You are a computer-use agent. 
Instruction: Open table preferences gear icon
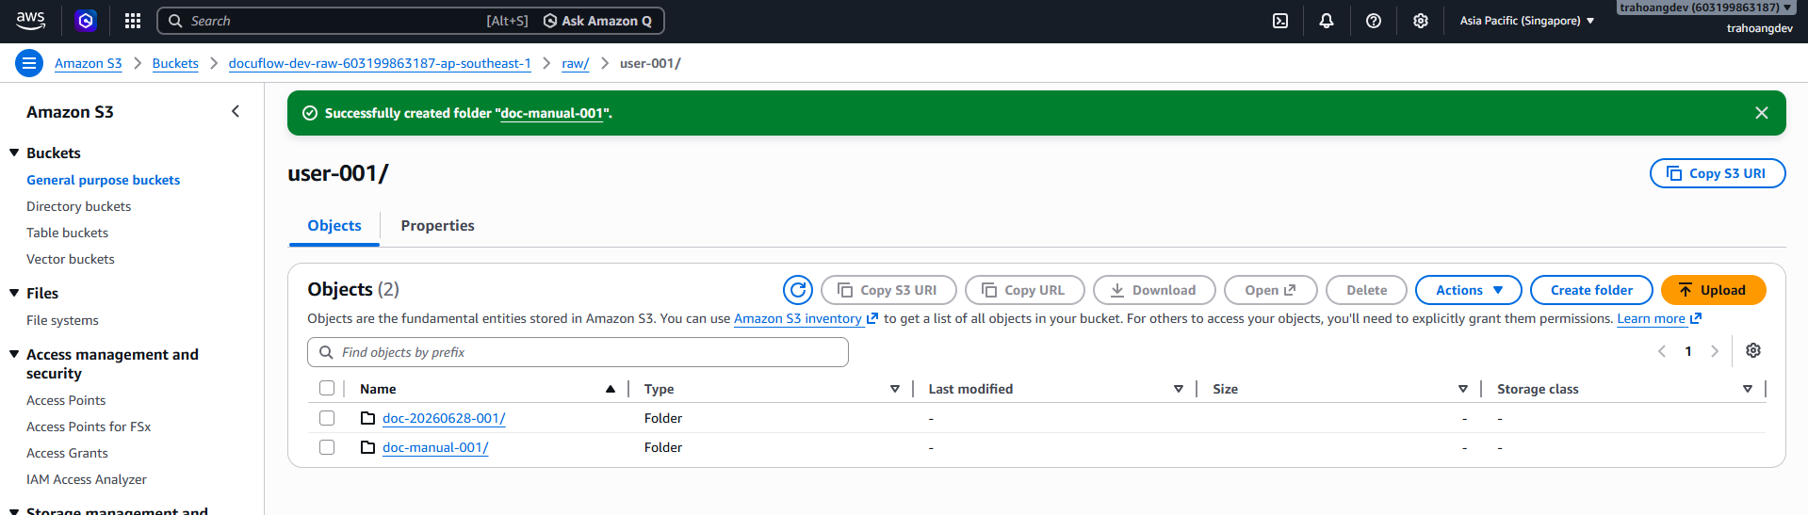[x=1753, y=350]
